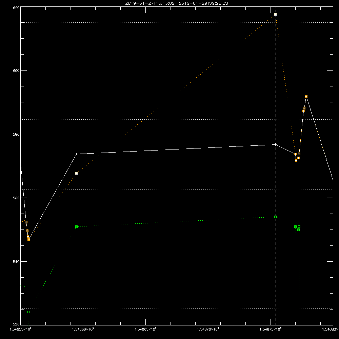The width and height of the screenshot is (339, 339).
Task: Select the green square on the second dashed line
Action: (275, 217)
